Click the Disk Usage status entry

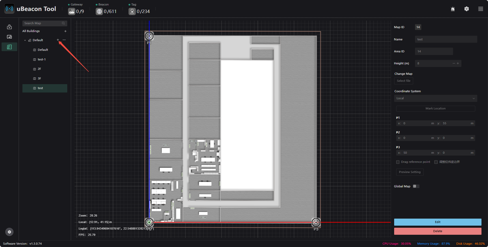pyautogui.click(x=471, y=244)
